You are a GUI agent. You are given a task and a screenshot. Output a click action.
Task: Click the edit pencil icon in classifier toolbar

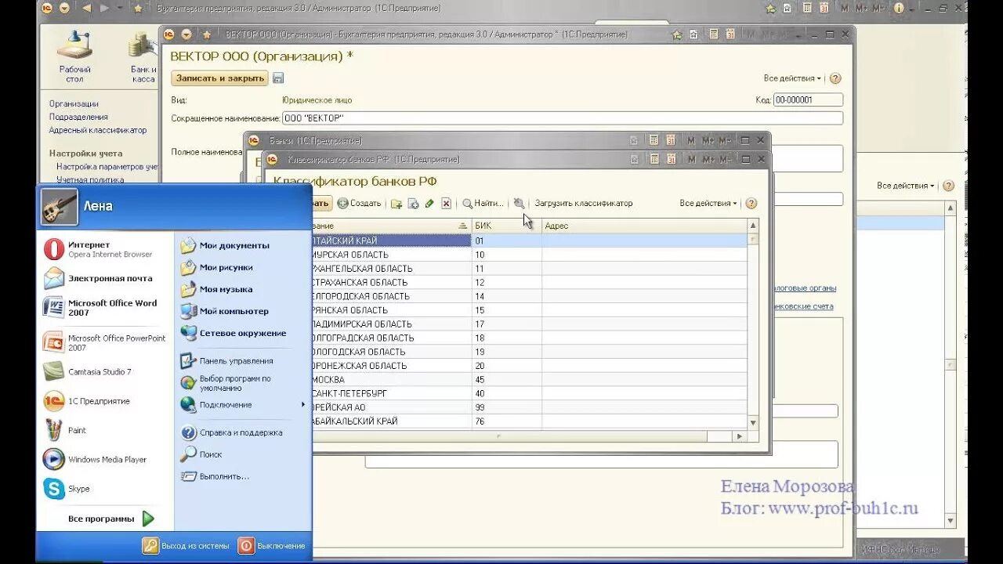click(429, 204)
